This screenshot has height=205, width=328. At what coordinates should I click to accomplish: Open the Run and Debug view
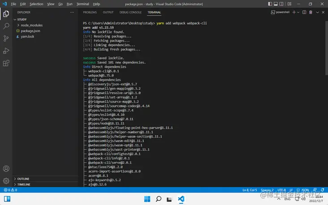[6, 51]
